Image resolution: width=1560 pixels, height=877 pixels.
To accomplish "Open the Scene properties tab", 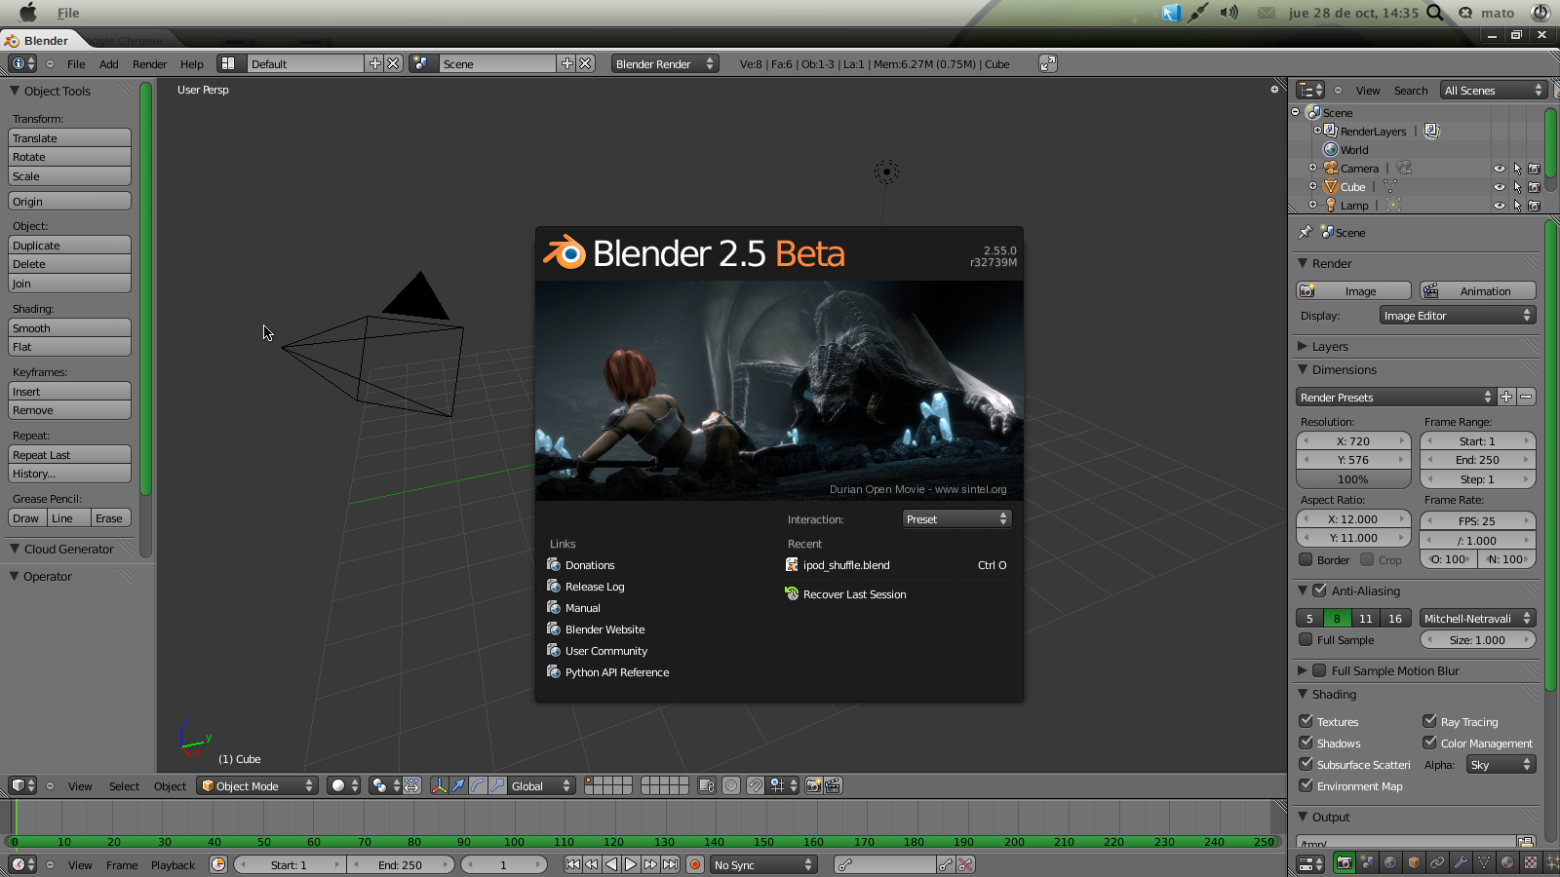I will [x=1367, y=863].
